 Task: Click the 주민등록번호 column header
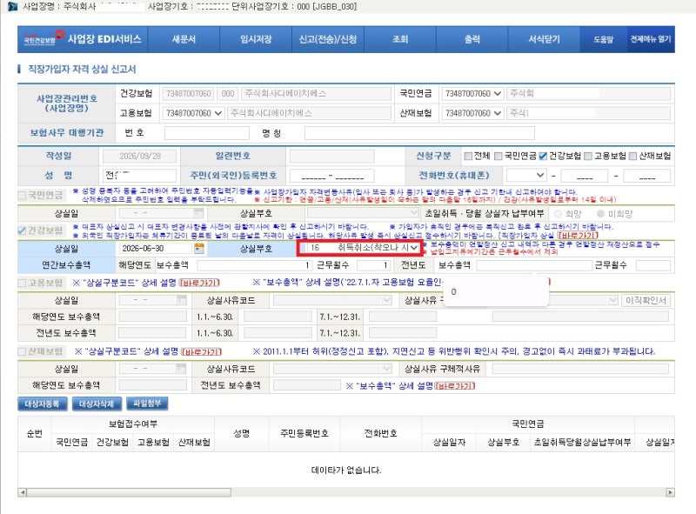pos(304,433)
